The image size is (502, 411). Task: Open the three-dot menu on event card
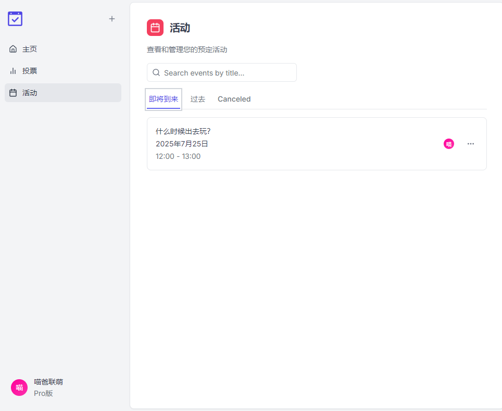(471, 144)
